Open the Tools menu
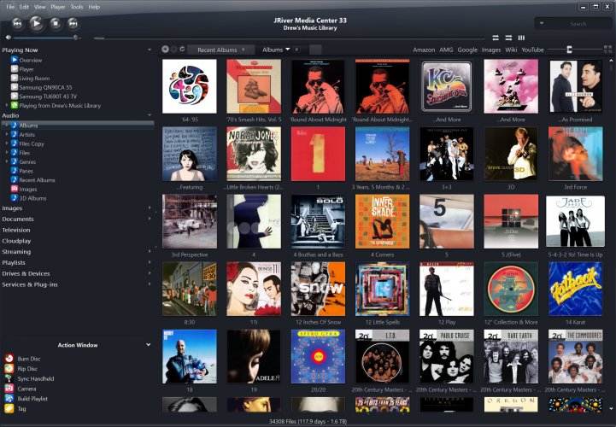The image size is (616, 427). pos(77,7)
